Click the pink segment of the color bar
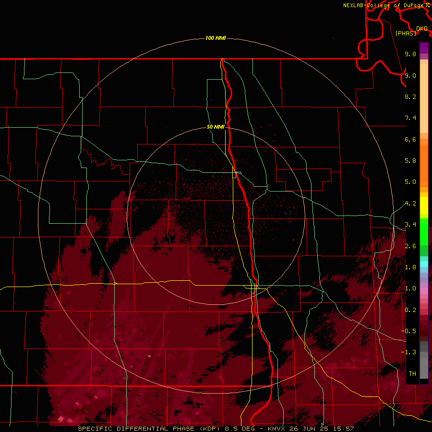The width and height of the screenshot is (432, 432). 424,291
